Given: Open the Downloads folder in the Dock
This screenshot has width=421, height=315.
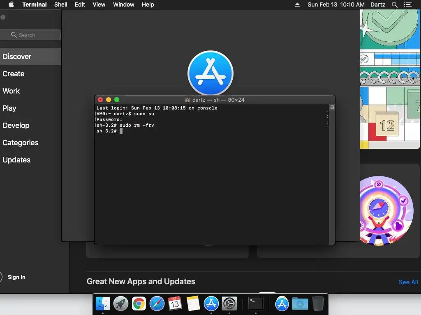Looking at the screenshot, I should point(300,304).
